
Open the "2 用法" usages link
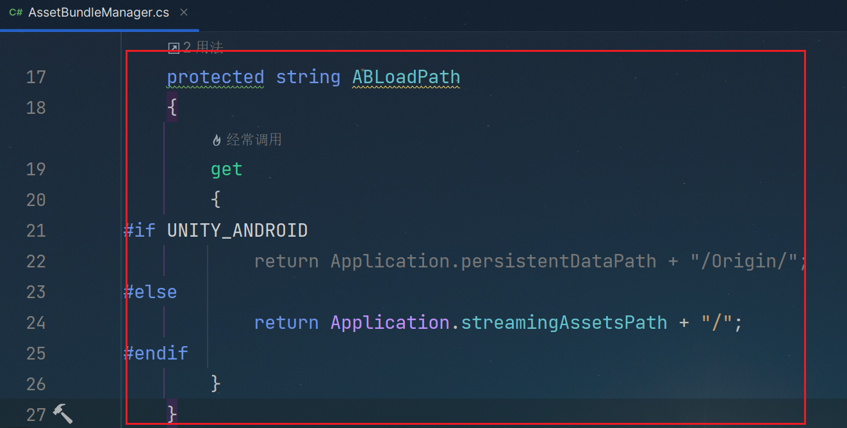[203, 48]
